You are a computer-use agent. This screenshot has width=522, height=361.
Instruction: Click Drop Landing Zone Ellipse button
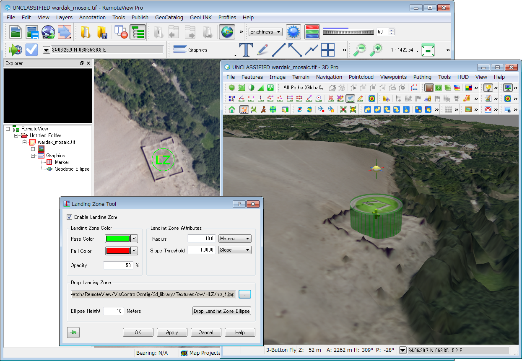(222, 311)
